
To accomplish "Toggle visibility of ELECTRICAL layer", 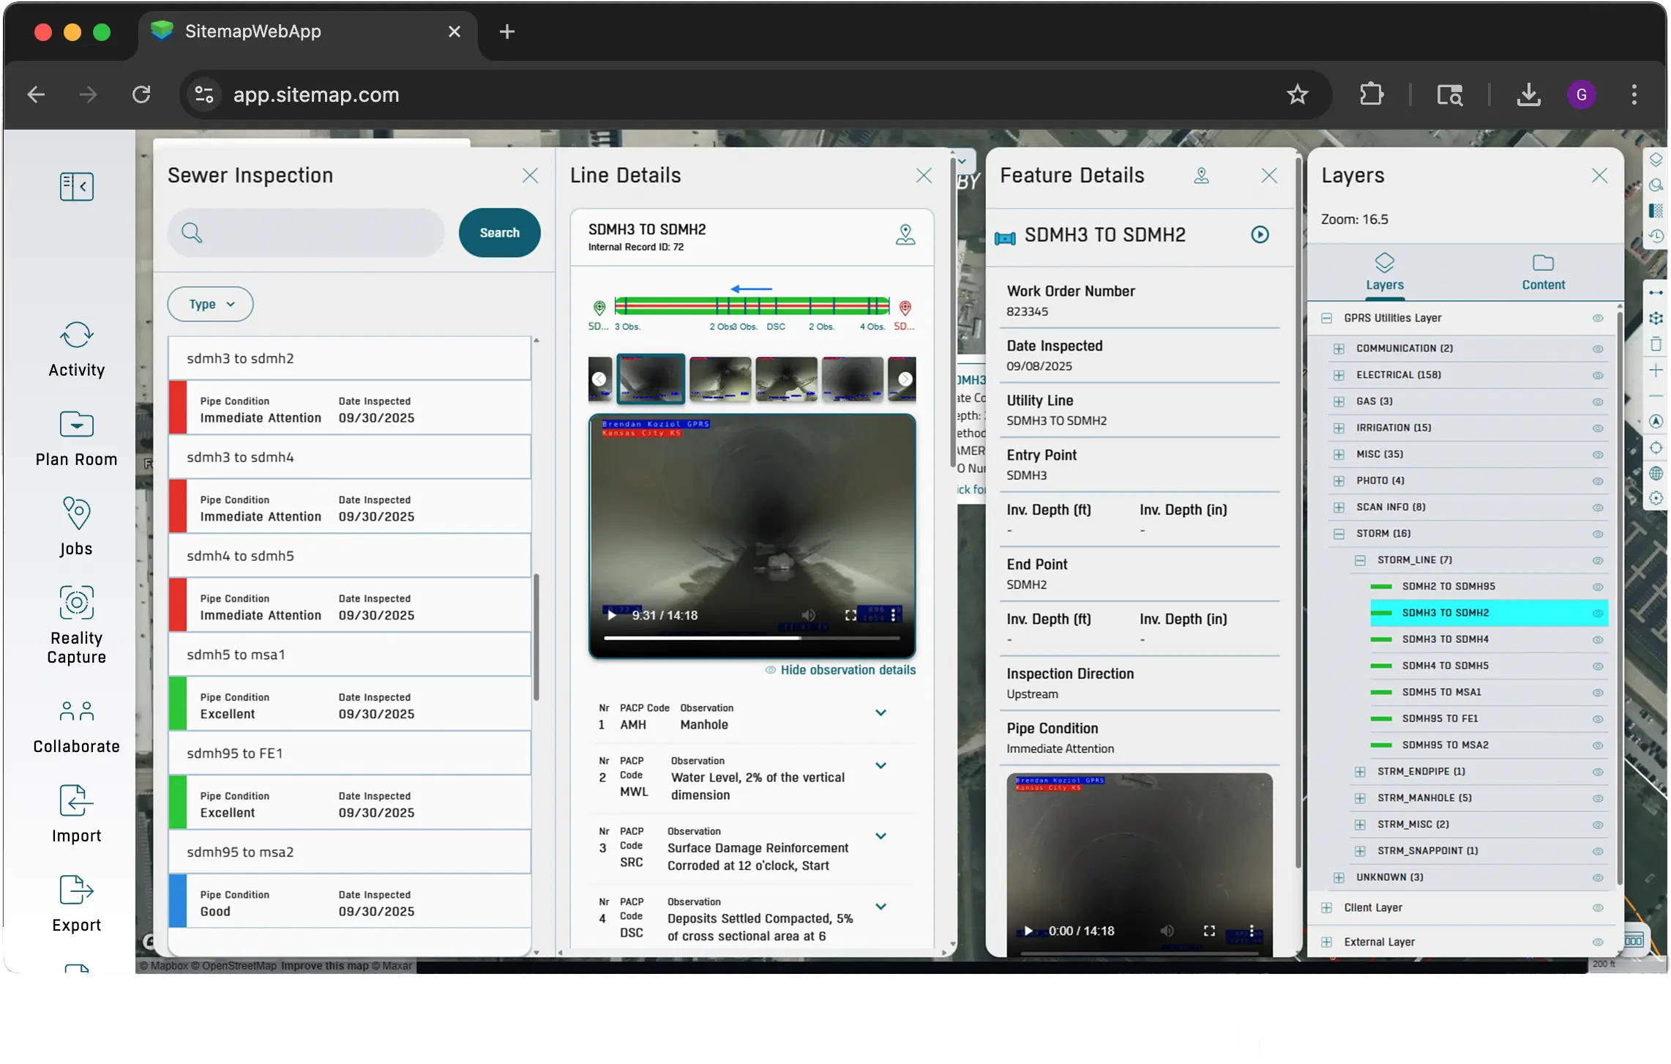I will [x=1598, y=376].
